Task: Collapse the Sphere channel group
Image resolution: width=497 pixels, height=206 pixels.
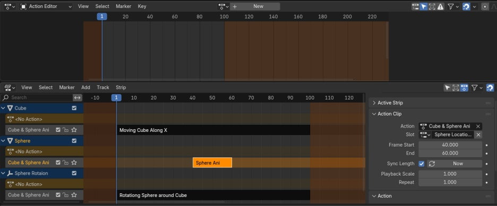Action: click(x=3, y=140)
